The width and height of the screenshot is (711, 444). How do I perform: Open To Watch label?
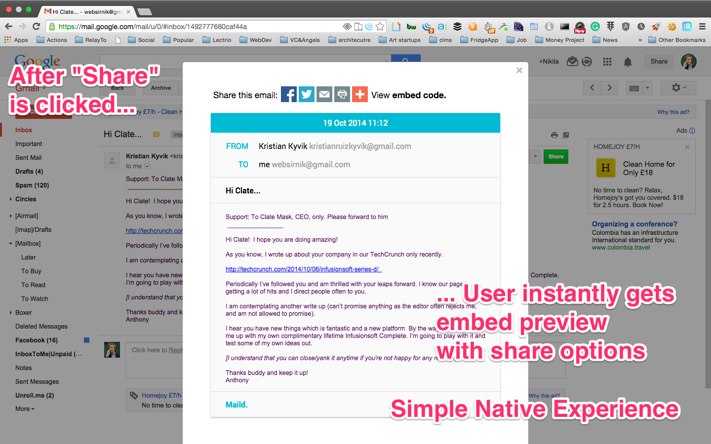[35, 299]
